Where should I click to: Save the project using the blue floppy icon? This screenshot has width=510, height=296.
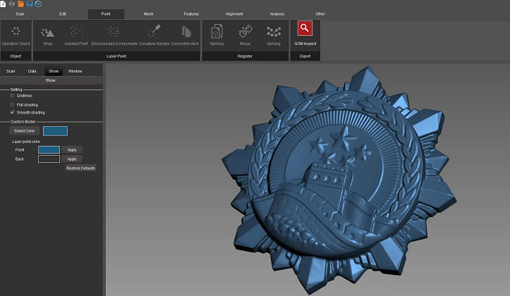[30, 4]
